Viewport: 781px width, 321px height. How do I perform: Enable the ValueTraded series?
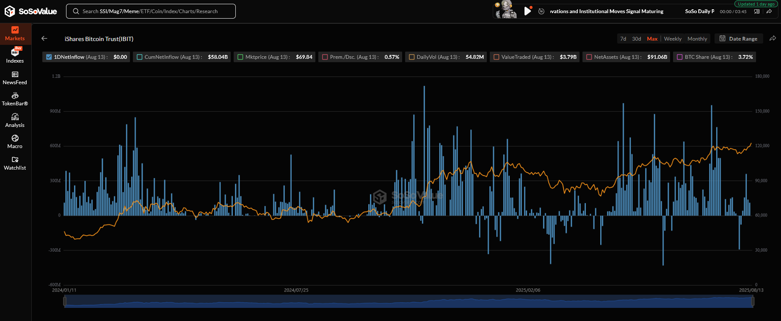(497, 57)
